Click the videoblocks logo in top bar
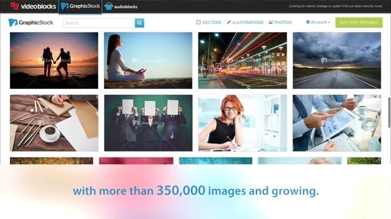 [33, 6]
